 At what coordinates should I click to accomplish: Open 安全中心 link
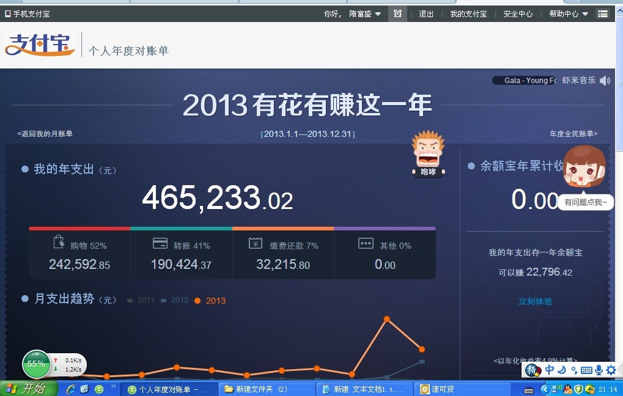(518, 14)
